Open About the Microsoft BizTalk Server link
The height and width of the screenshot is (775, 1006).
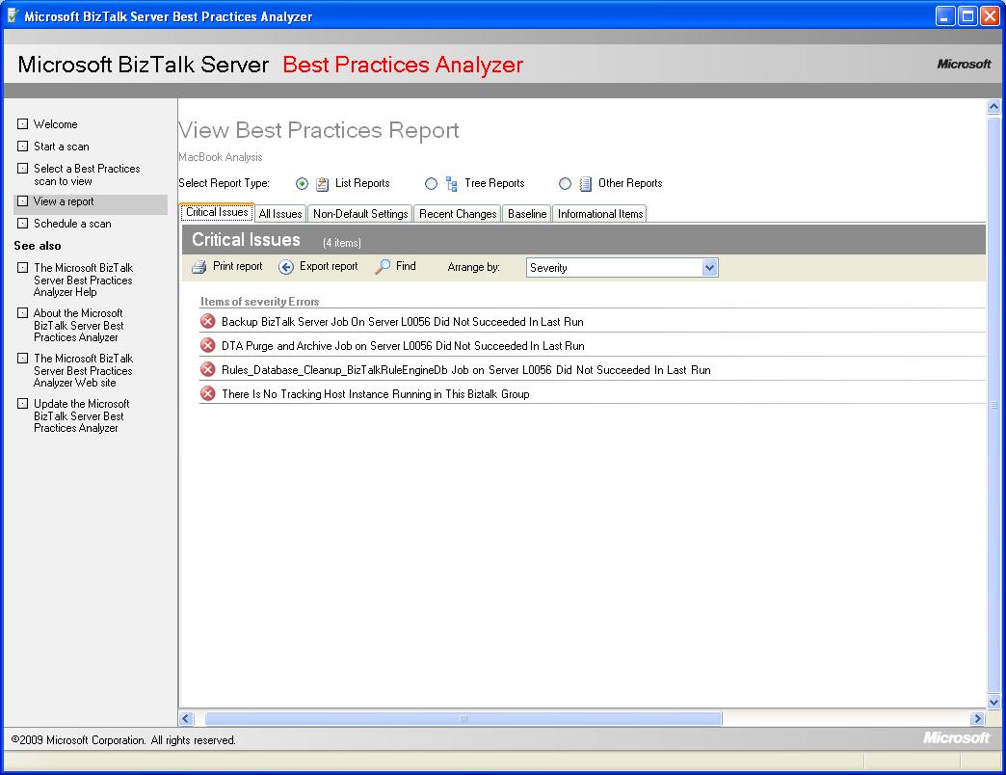78,325
